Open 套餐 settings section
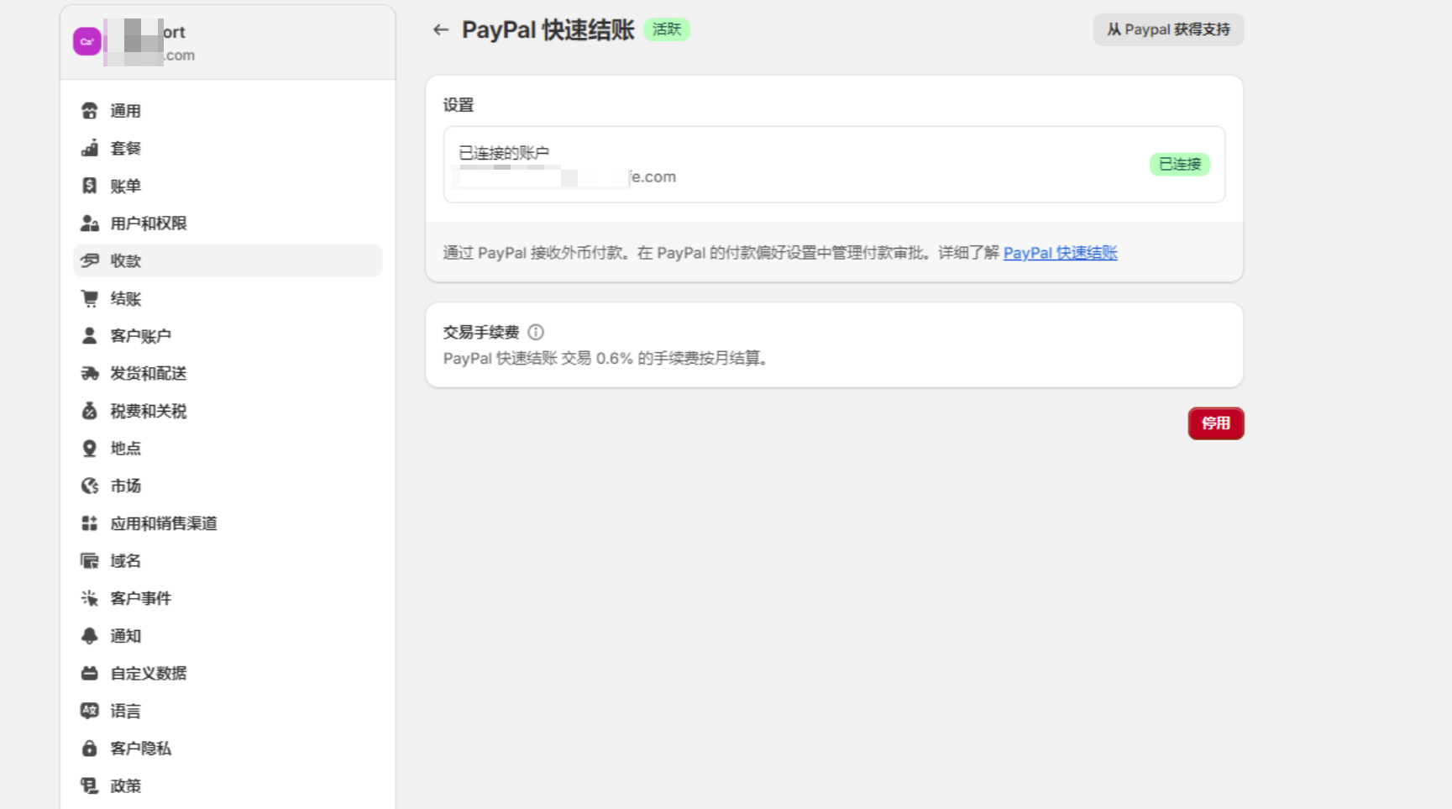 point(228,149)
